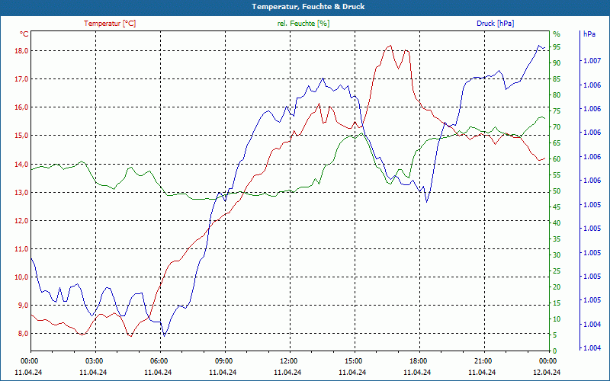Click the '12.04.24' date label
610x381 pixels.
(547, 372)
